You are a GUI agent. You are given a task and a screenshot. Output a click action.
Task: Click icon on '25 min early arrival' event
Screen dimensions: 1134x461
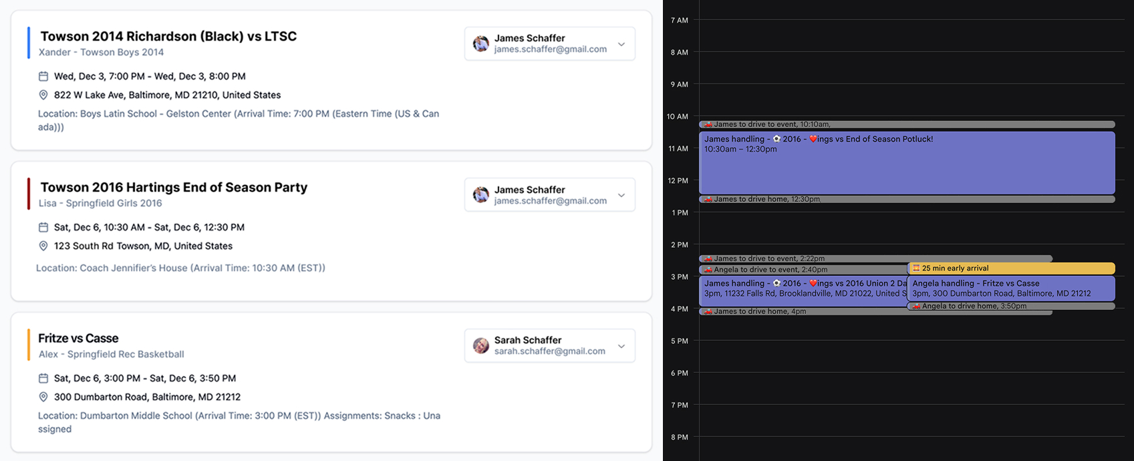tap(917, 268)
